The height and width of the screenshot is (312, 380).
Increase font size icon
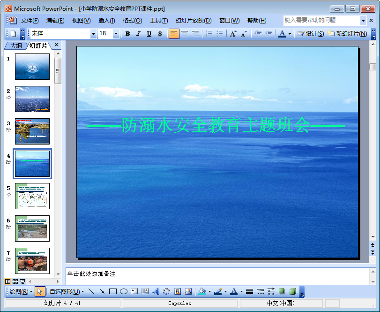(x=233, y=34)
